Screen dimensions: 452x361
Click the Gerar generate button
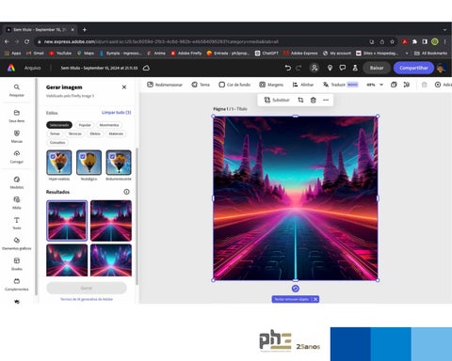[87, 288]
